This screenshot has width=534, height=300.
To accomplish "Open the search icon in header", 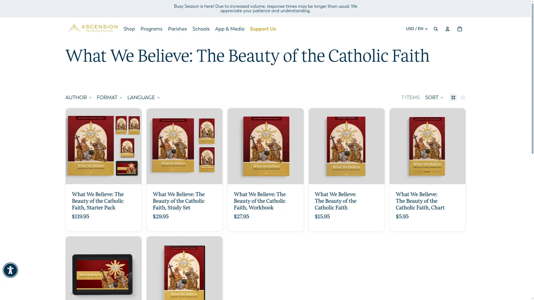I will [436, 29].
